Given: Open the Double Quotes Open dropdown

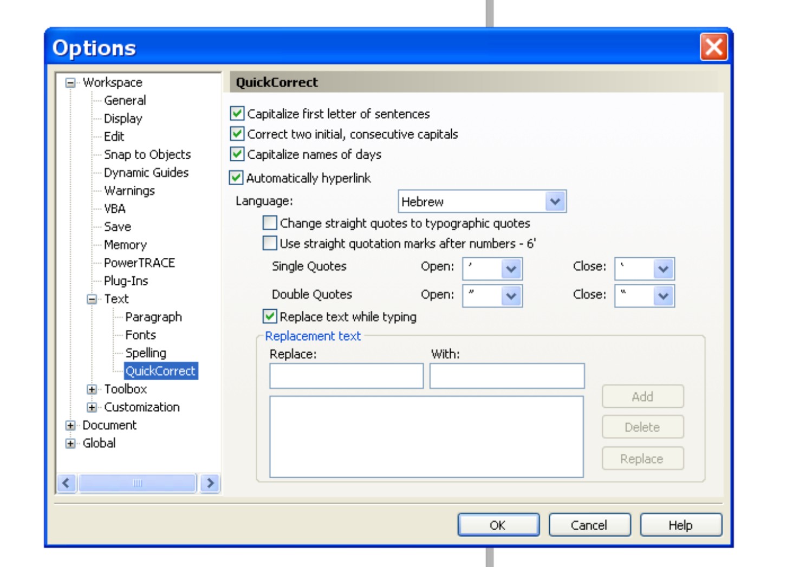Looking at the screenshot, I should click(511, 296).
